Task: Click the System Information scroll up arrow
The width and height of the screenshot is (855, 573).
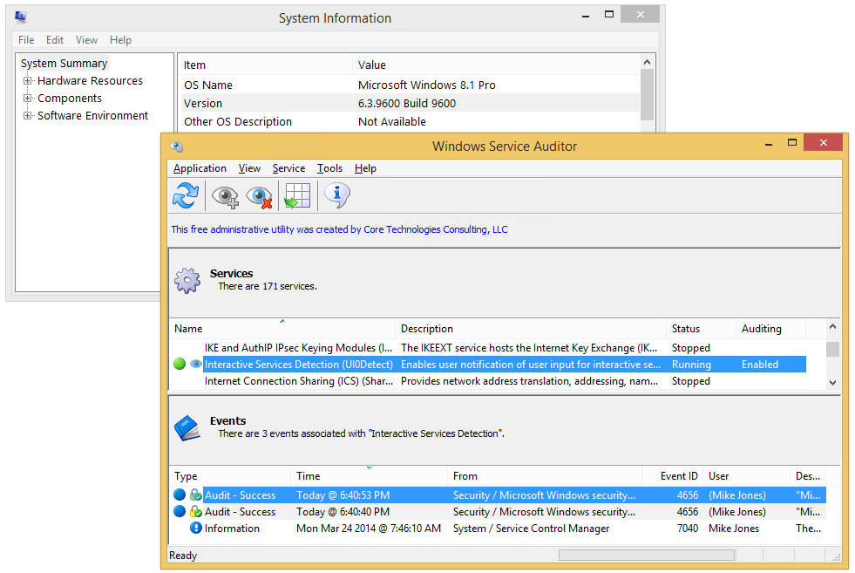Action: pyautogui.click(x=648, y=62)
